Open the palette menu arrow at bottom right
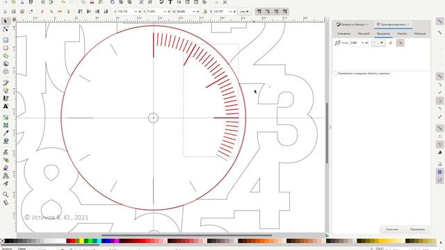The image size is (445, 250). [441, 242]
